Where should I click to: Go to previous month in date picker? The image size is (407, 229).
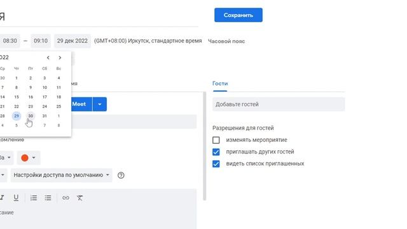pos(48,58)
